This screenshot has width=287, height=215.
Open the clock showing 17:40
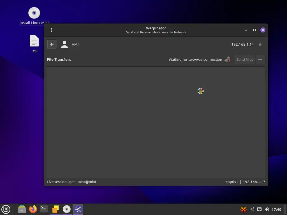[x=276, y=209]
